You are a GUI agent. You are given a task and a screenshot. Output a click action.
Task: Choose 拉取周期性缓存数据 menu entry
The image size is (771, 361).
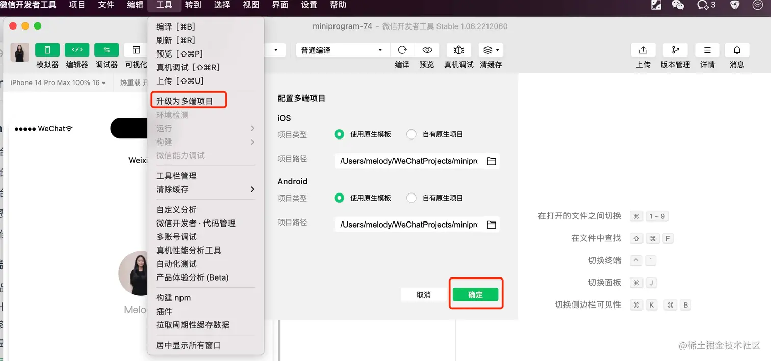[x=205, y=325]
